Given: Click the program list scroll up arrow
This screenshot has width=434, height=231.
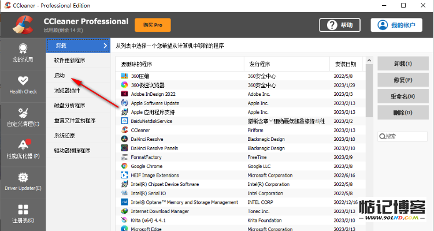Looking at the screenshot, I should [369, 60].
